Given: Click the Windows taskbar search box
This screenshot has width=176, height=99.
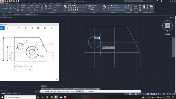Looking at the screenshot, I should (x=20, y=97).
